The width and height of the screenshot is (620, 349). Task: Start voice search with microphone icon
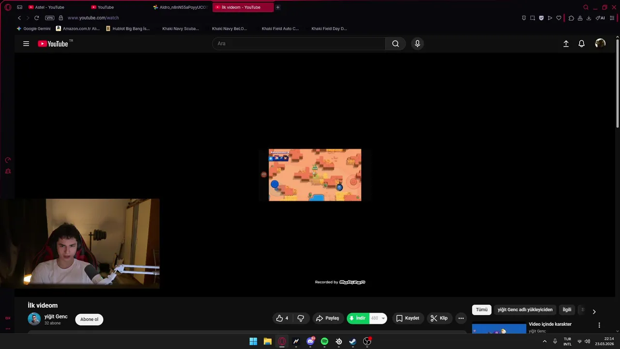click(418, 44)
